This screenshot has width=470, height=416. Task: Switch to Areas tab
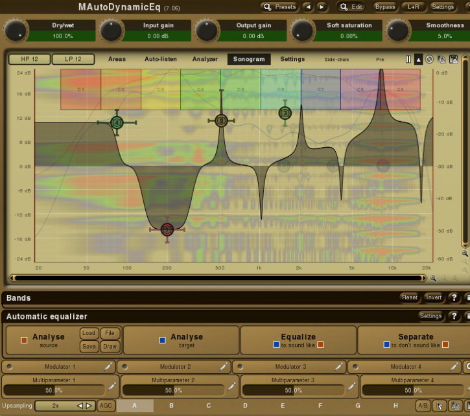pos(117,59)
